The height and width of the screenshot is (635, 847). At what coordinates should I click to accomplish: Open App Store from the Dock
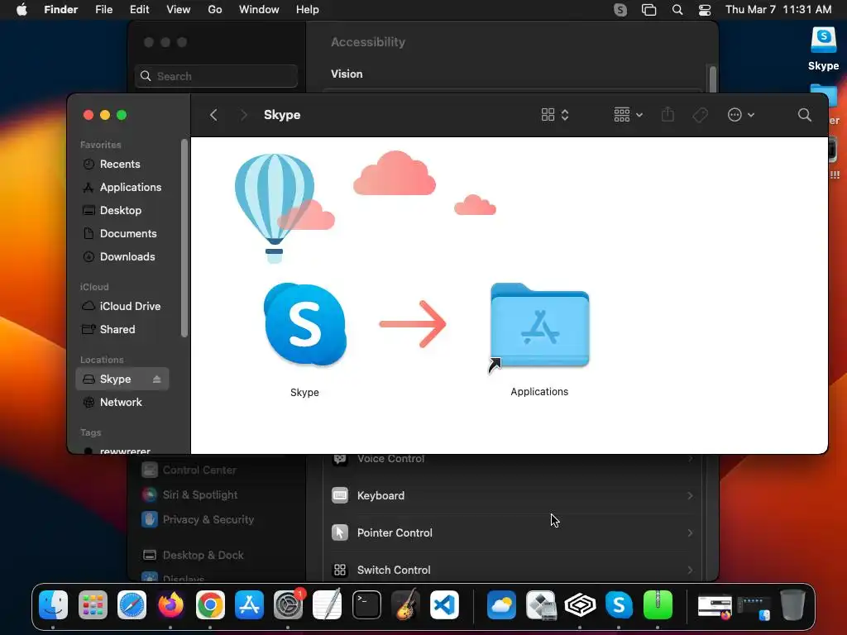249,604
